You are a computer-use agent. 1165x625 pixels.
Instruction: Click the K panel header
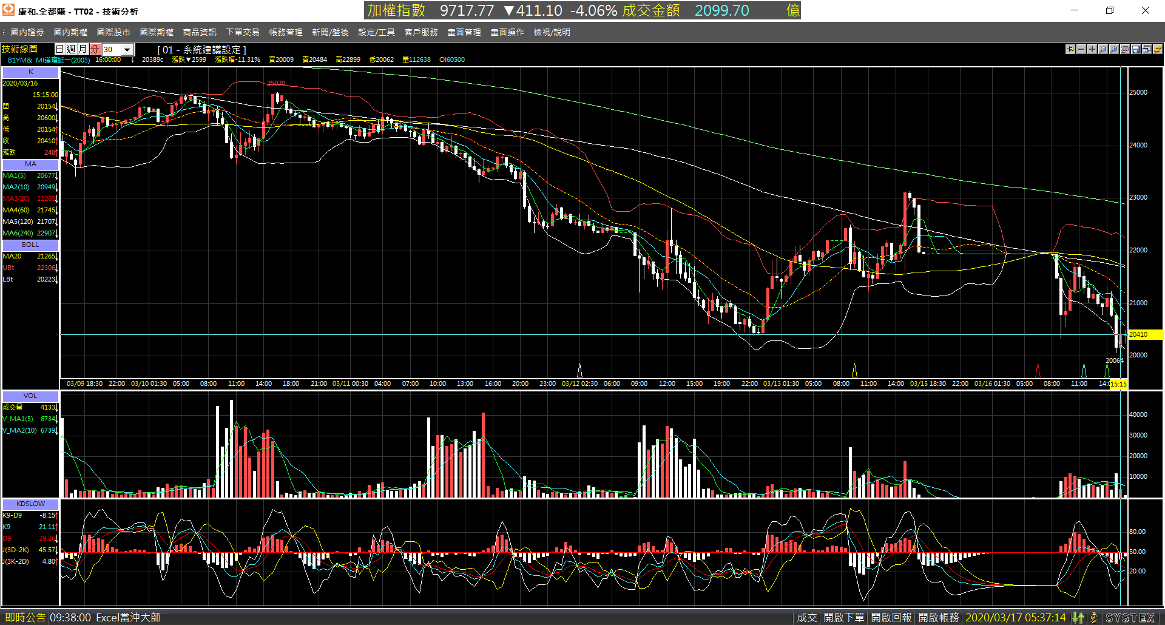[x=30, y=72]
